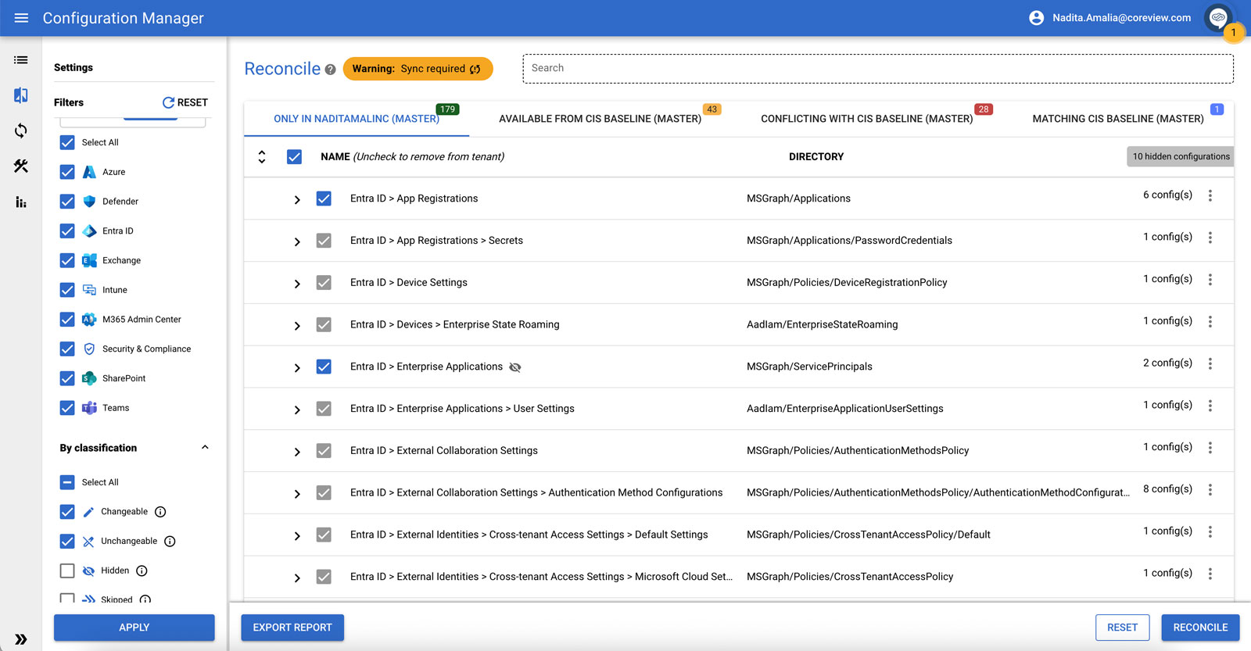1251x651 pixels.
Task: Click the info icon beside Unchangeable
Action: (x=170, y=542)
